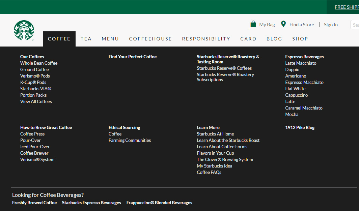
Task: Open Learn About the Starbucks Roast
Action: 228,140
